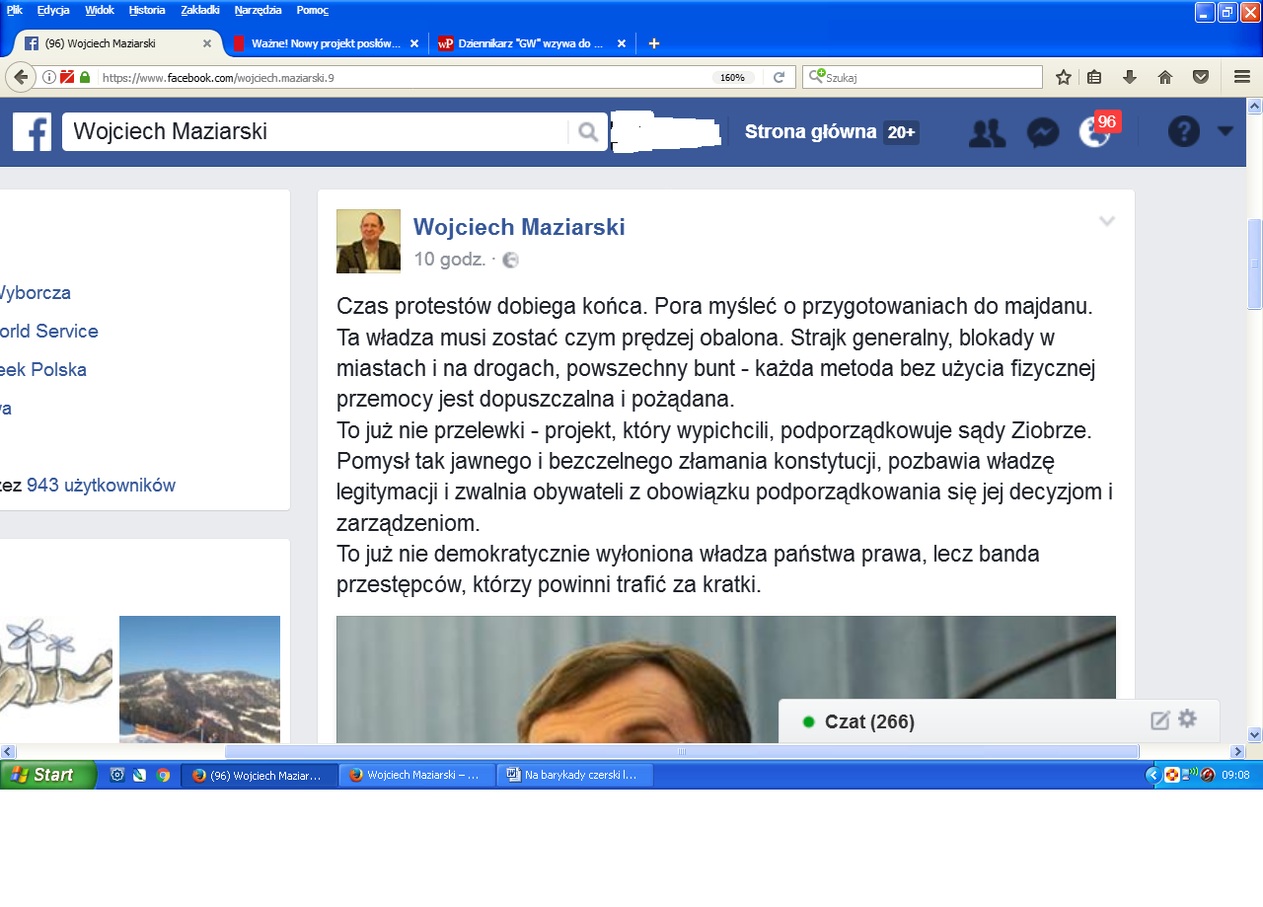Close the '(96) Wojciech Maziarski' tab
This screenshot has width=1263, height=907.
click(x=206, y=43)
